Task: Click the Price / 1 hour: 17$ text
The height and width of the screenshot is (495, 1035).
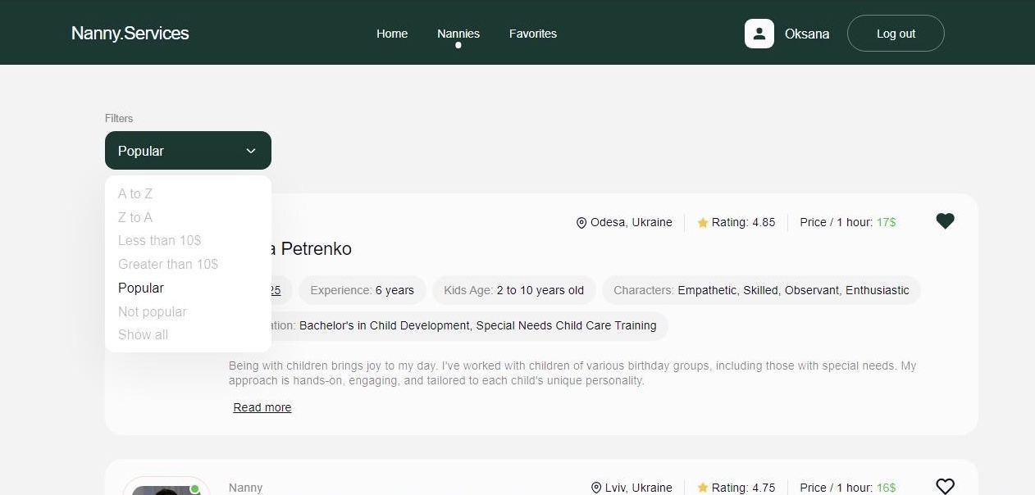Action: [x=848, y=222]
